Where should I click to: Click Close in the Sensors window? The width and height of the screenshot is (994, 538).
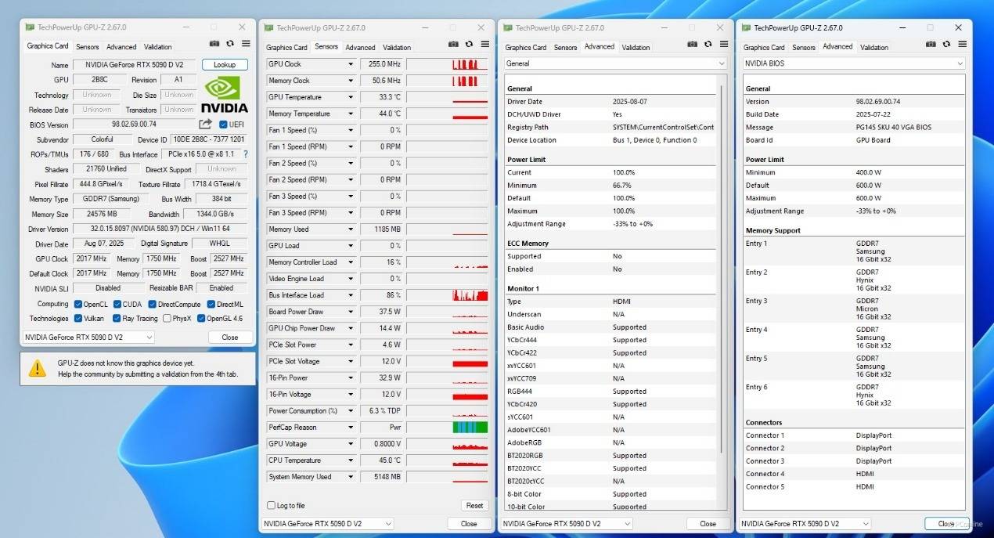[x=469, y=523]
